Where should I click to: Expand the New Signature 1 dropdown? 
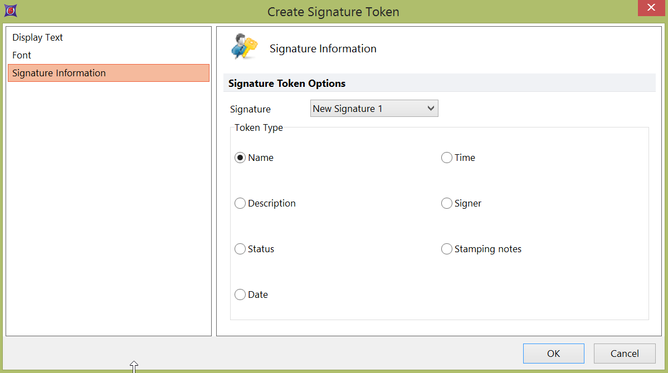(x=374, y=109)
